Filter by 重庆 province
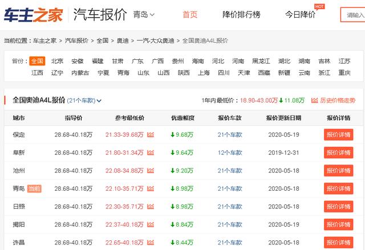 [x=344, y=73]
